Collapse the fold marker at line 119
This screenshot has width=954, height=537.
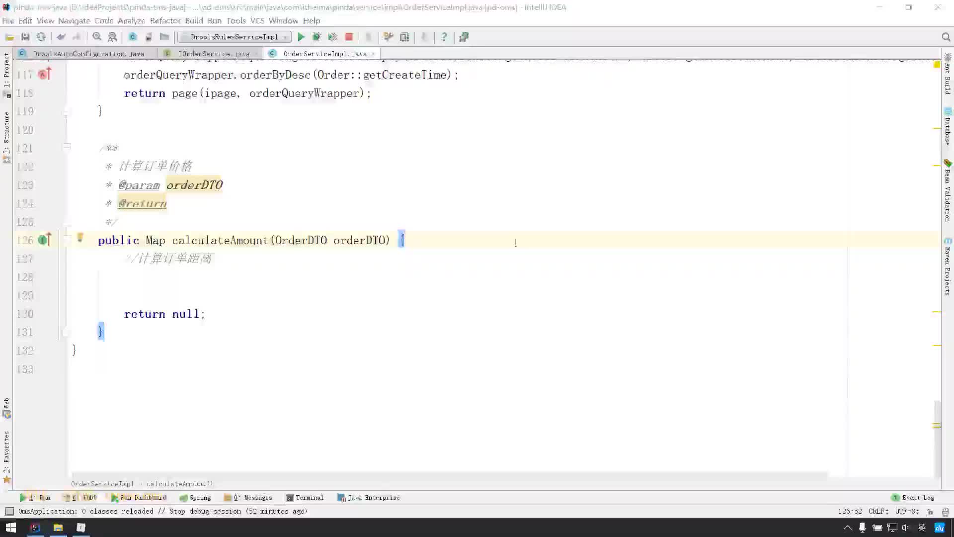pyautogui.click(x=66, y=113)
